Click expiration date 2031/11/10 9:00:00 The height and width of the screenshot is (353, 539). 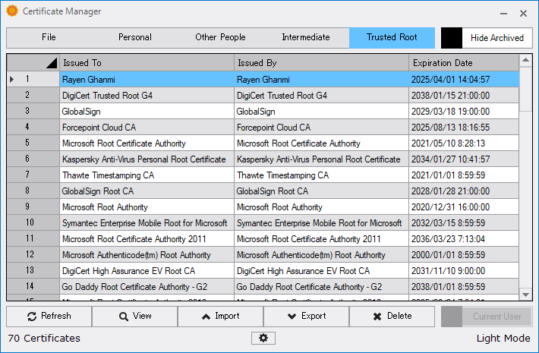pos(464,270)
